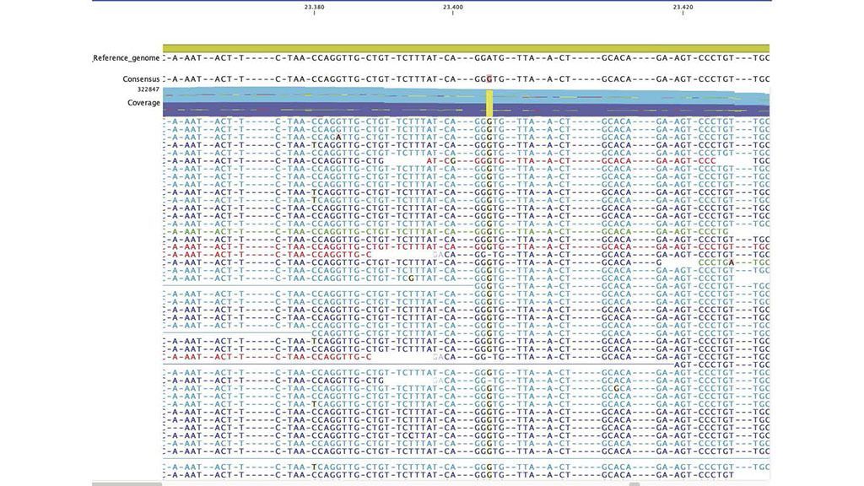
Task: Click the 322847 coverage maximum value
Action: (148, 89)
